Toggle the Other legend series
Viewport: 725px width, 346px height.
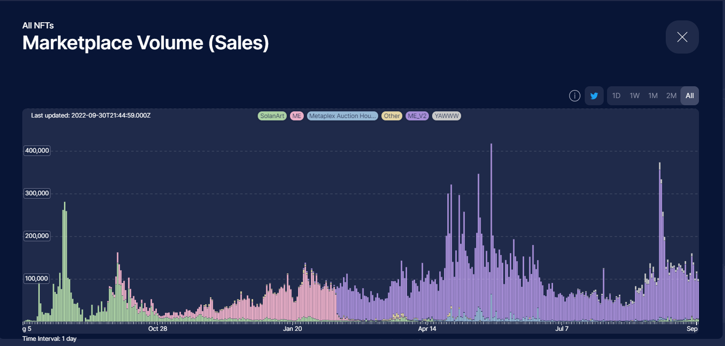(x=392, y=116)
